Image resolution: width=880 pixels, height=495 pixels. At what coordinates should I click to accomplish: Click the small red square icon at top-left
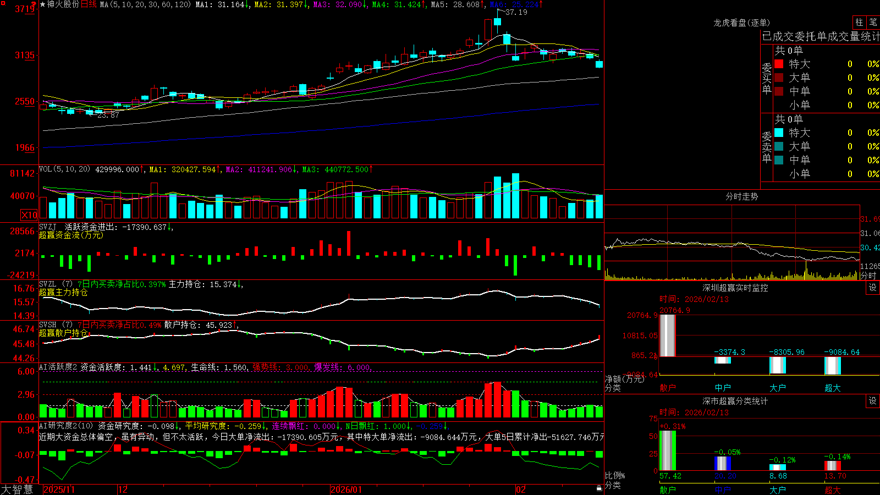(3, 3)
